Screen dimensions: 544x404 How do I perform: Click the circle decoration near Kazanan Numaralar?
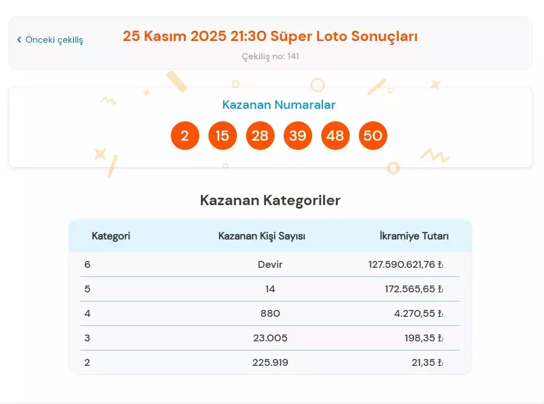click(317, 85)
